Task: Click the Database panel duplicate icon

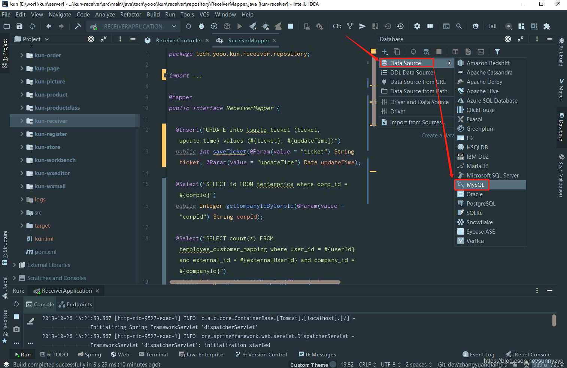Action: coord(397,52)
